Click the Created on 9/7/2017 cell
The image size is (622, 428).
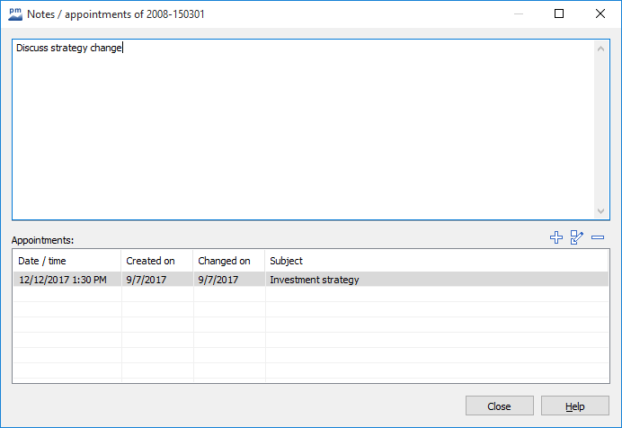click(145, 280)
